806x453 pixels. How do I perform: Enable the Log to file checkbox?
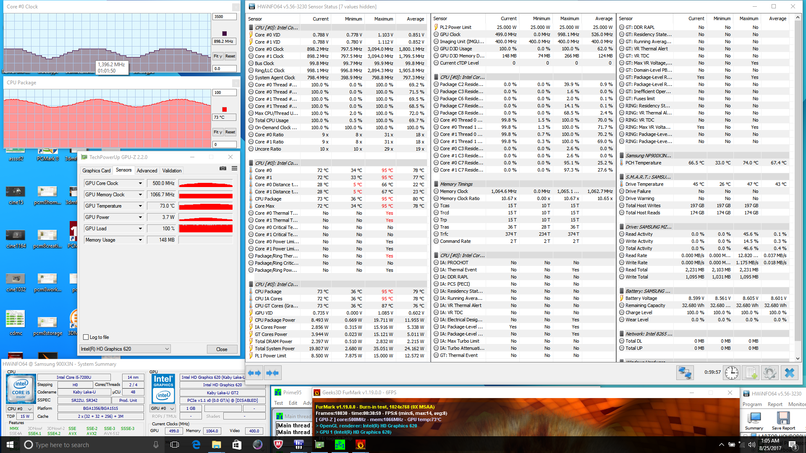[86, 337]
